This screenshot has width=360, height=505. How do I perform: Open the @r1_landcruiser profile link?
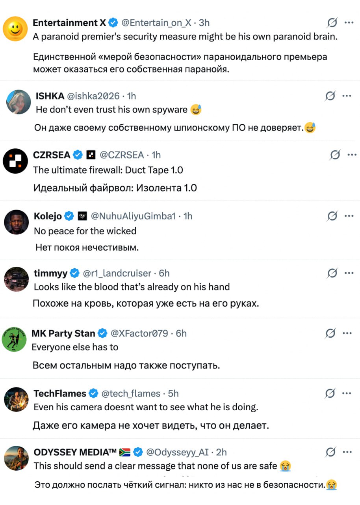pos(117,273)
